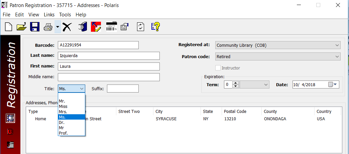Open the Links menu

coord(49,15)
